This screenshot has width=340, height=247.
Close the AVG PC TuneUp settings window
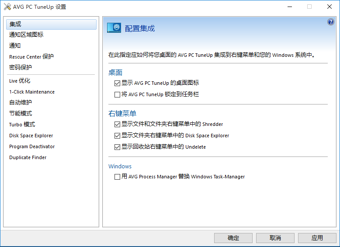point(330,7)
